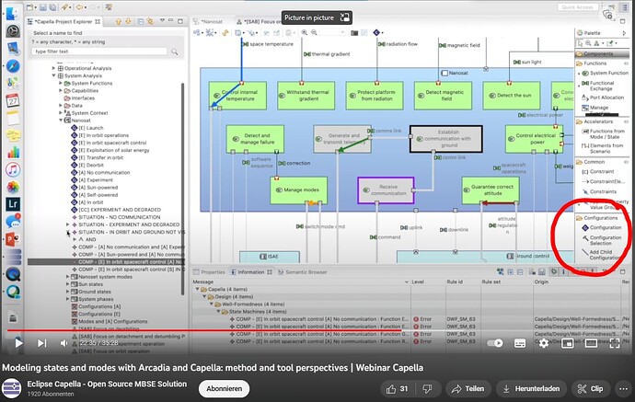Click the Teilen share button
This screenshot has height=402, width=635.
pos(468,388)
